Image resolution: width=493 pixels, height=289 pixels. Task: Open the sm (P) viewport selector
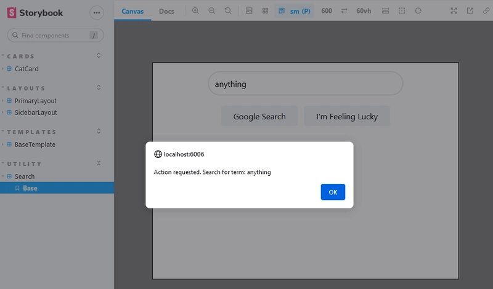click(295, 11)
